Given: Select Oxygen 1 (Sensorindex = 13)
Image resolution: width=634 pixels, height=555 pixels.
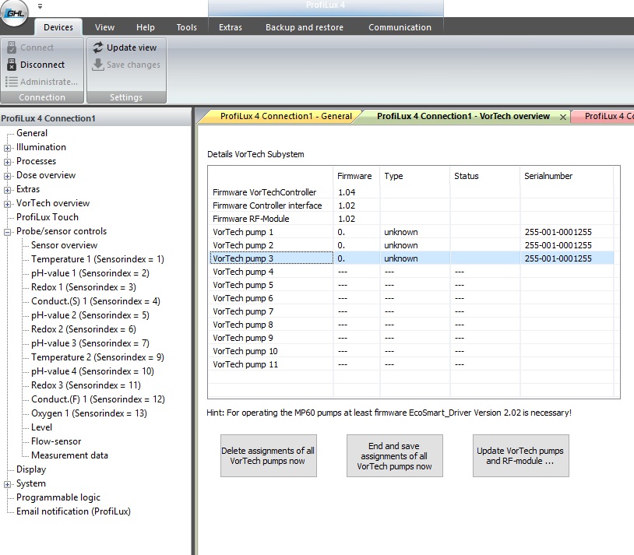Looking at the screenshot, I should [90, 413].
